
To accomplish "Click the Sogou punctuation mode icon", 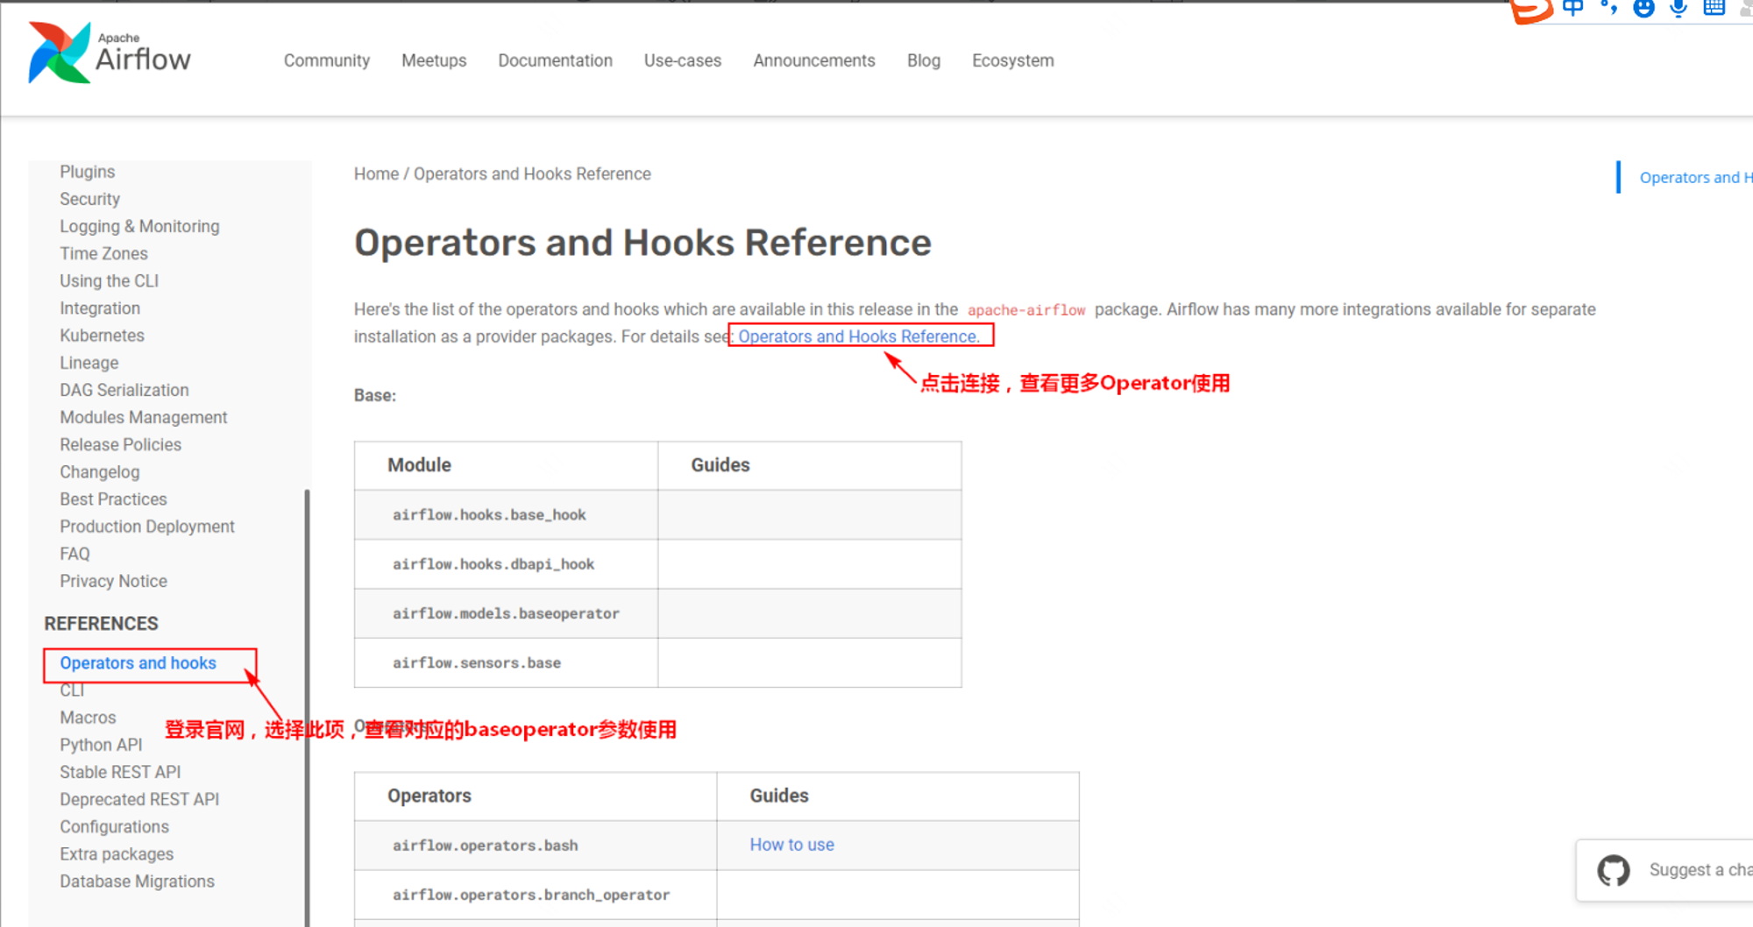I will click(x=1608, y=8).
